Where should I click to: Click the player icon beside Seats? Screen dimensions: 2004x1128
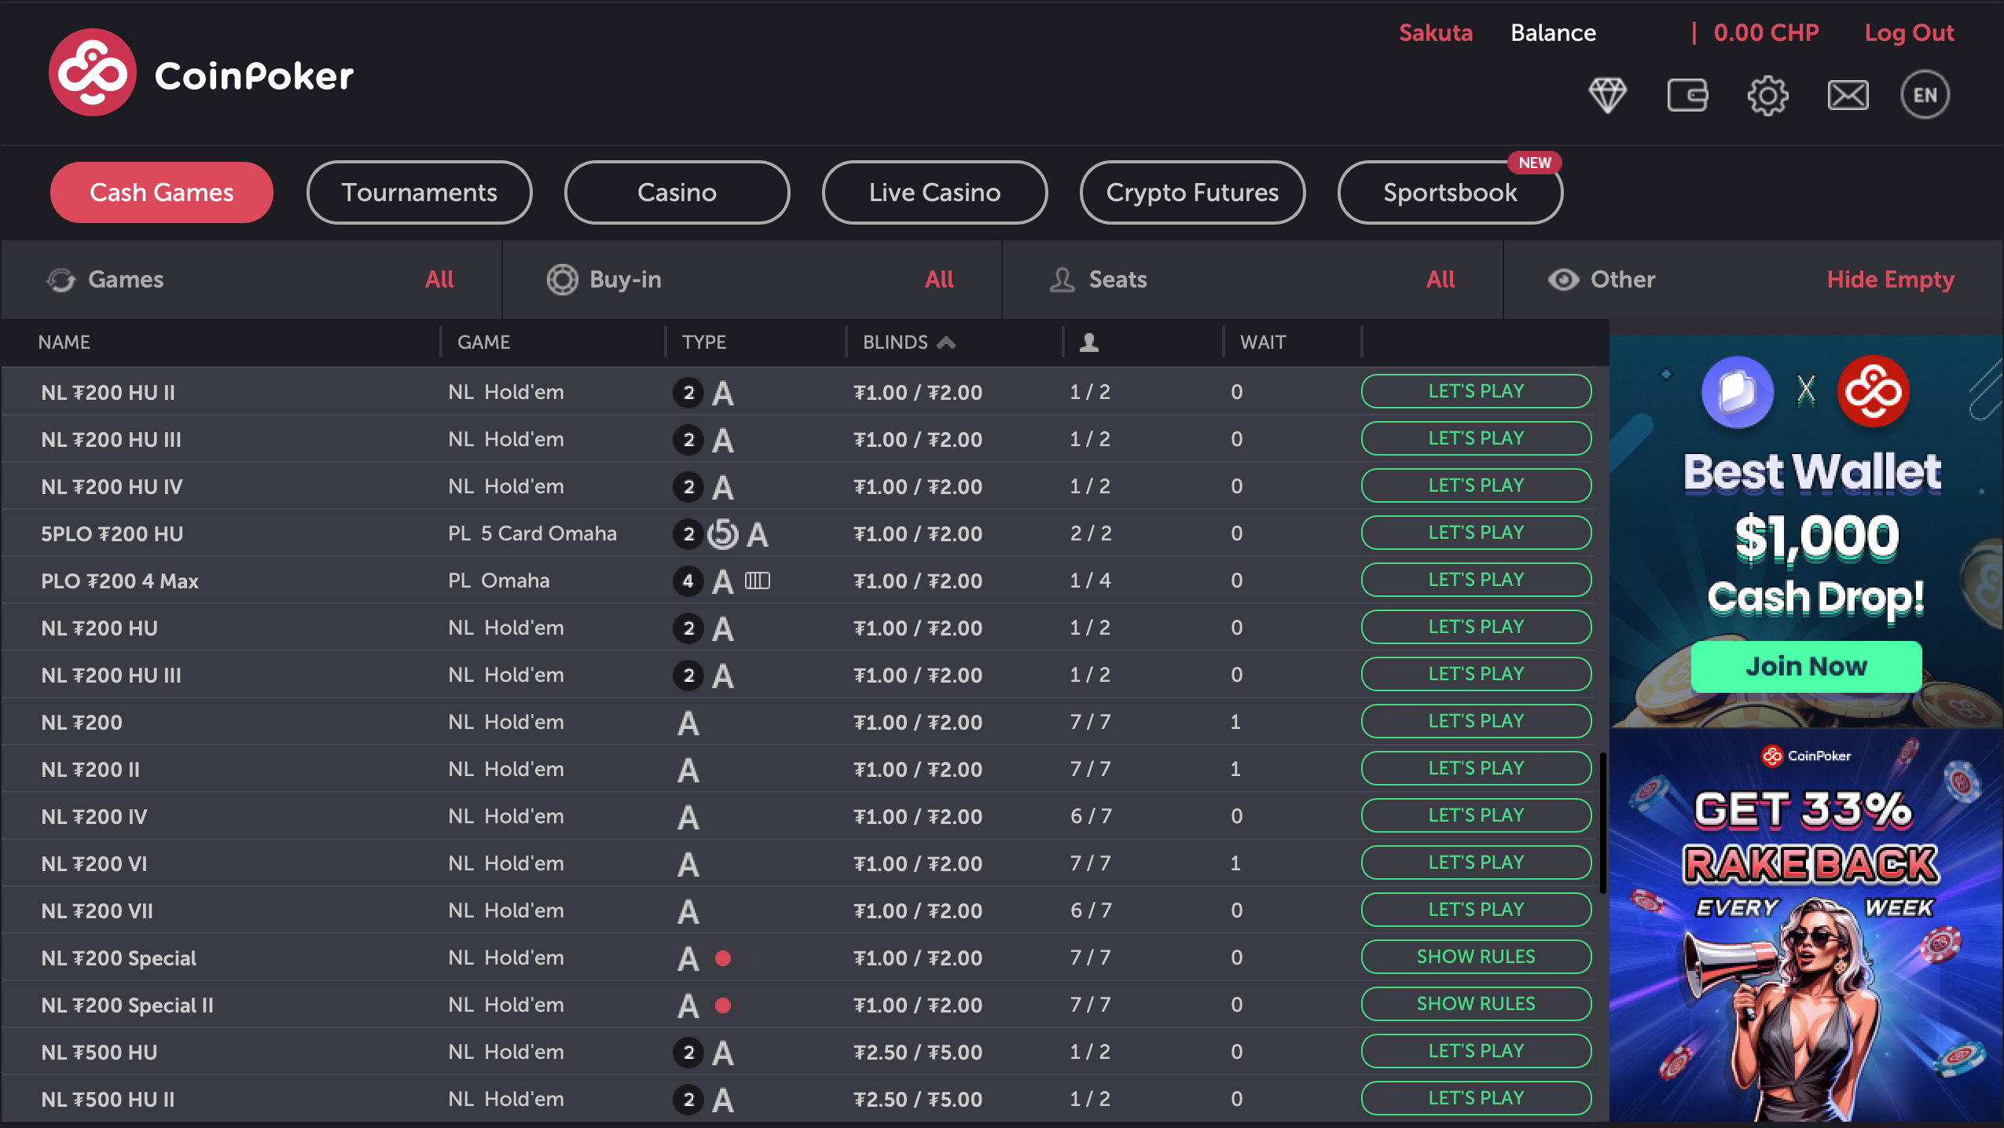[x=1061, y=280]
